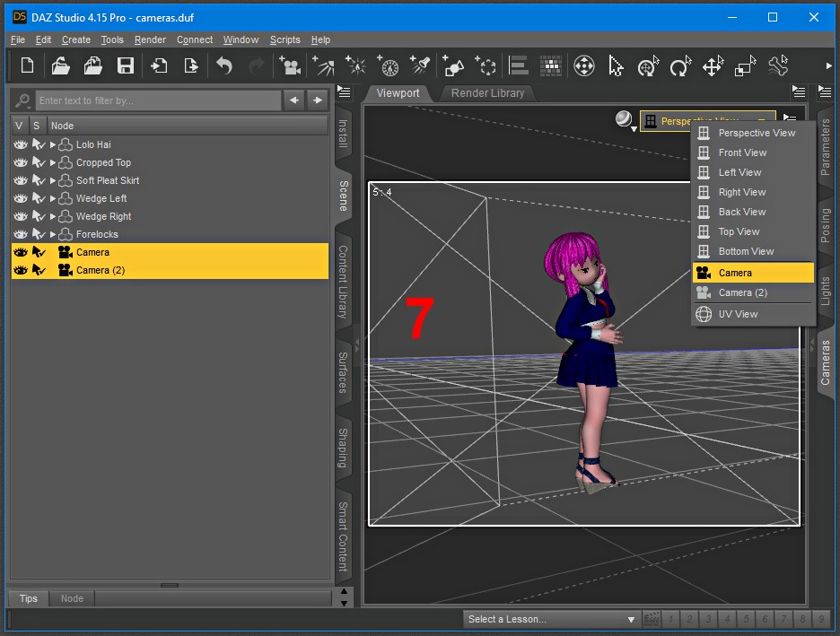This screenshot has height=636, width=840.
Task: Click the Merge File toolbar icon
Action: click(92, 65)
